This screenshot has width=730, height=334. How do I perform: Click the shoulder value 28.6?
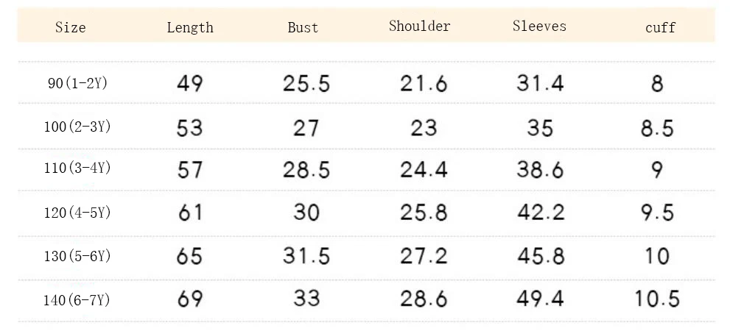click(424, 299)
